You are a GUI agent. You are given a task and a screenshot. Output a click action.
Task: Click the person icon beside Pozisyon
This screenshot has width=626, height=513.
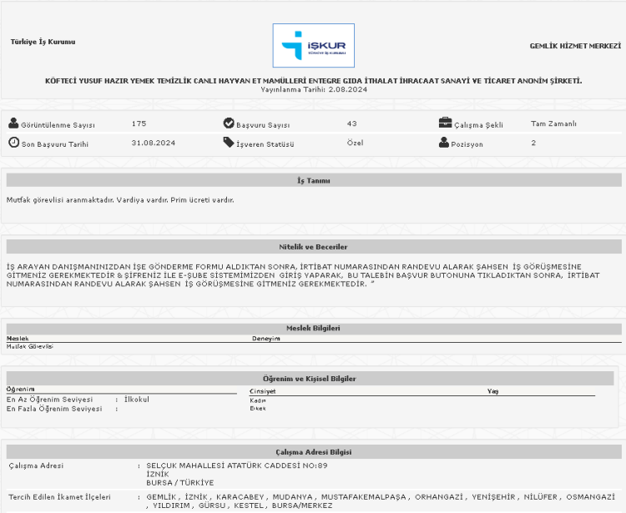(445, 143)
